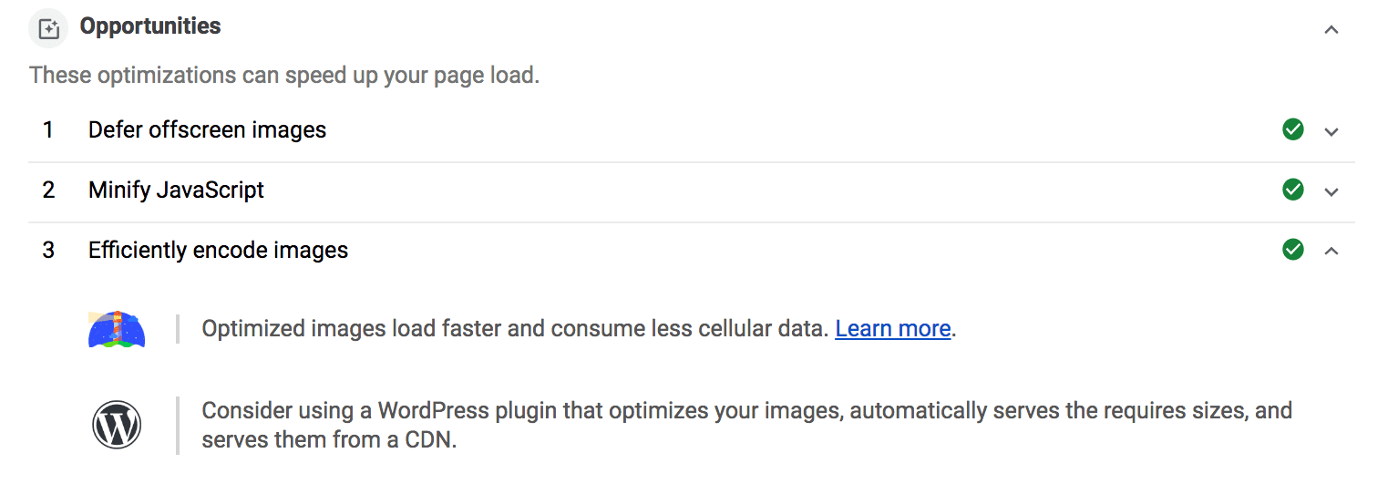Click the Opportunities heading text

(150, 26)
